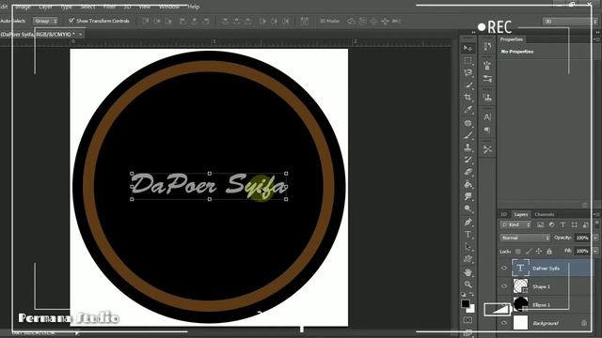Toggle Quick Mask mode
This screenshot has width=602, height=338.
467,320
